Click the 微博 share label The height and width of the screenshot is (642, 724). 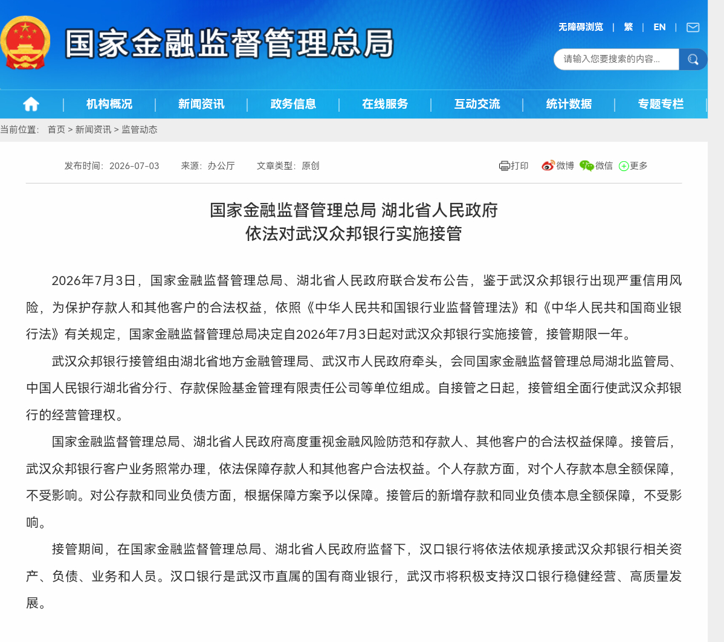point(564,165)
